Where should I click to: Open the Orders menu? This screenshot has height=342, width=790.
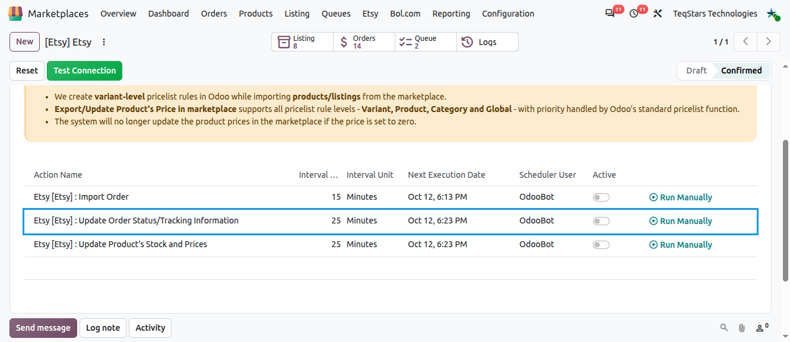tap(214, 14)
